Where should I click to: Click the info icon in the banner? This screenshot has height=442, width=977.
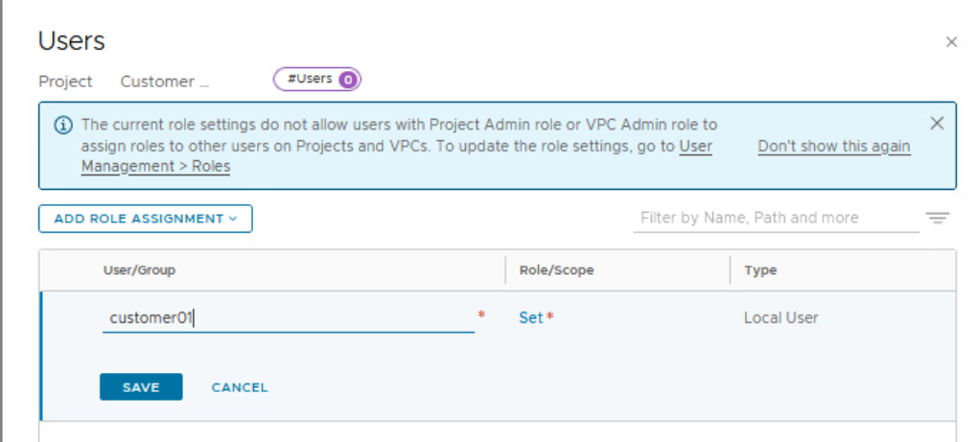[x=63, y=126]
